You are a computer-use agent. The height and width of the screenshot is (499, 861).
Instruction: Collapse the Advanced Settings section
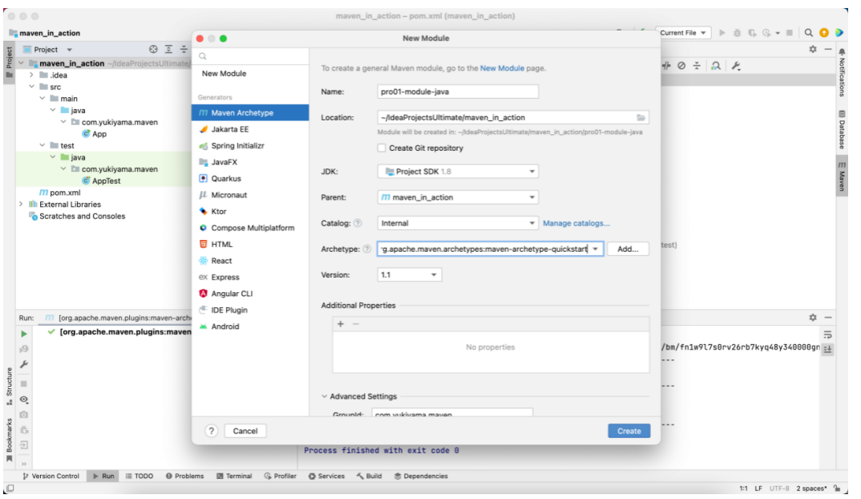324,396
